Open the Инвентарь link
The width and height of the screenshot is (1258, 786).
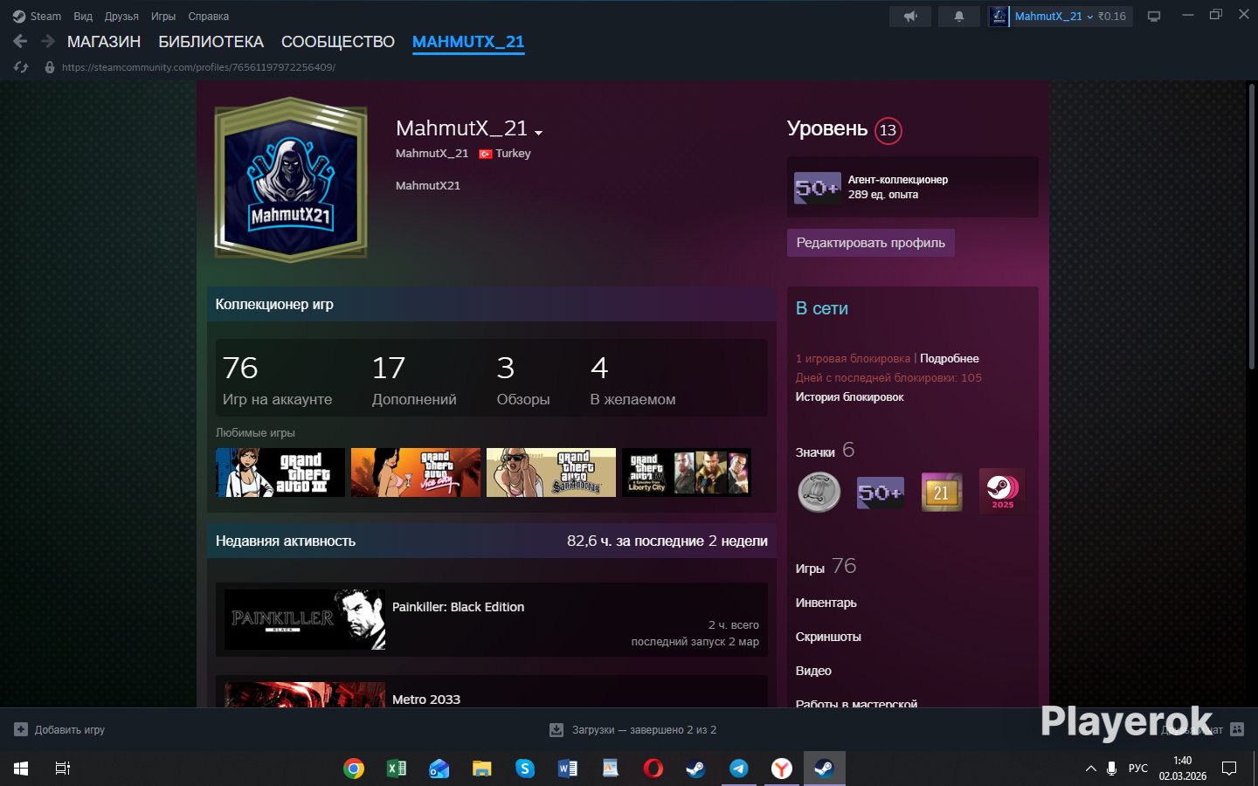click(826, 603)
